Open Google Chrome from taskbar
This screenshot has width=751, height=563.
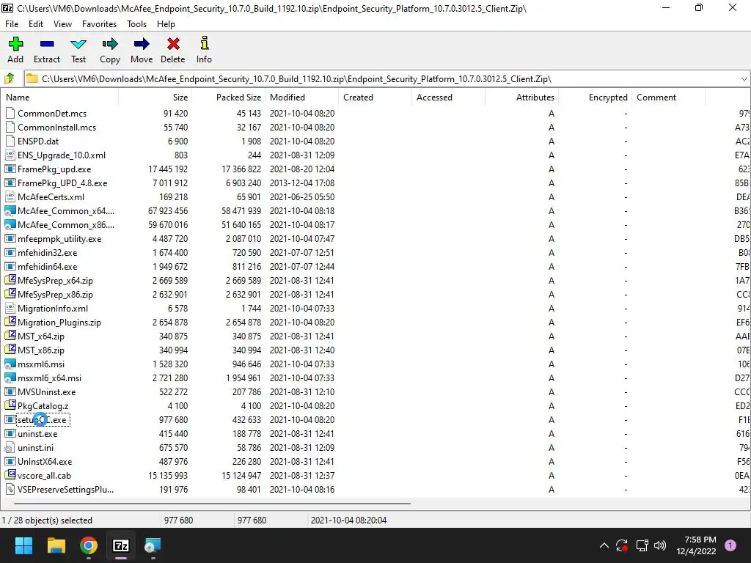point(89,545)
